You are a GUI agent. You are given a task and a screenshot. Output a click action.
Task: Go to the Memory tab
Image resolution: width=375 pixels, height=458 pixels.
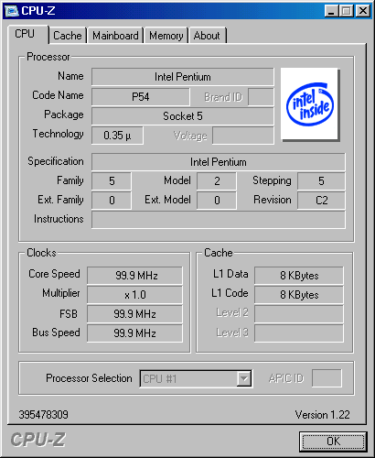(166, 36)
